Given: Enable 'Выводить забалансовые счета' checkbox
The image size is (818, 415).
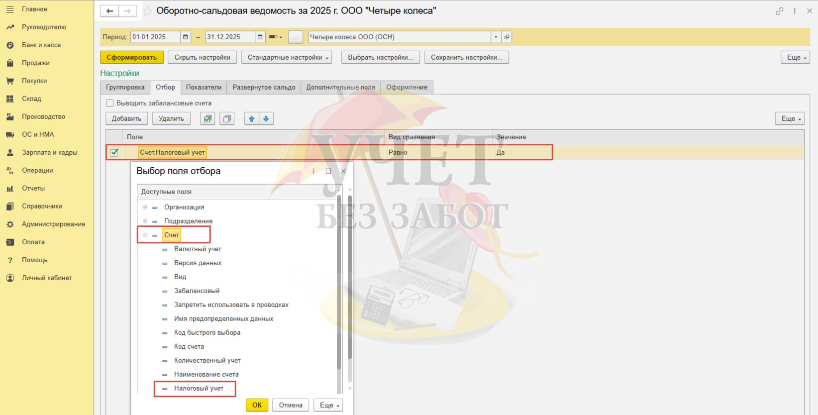Looking at the screenshot, I should point(110,103).
